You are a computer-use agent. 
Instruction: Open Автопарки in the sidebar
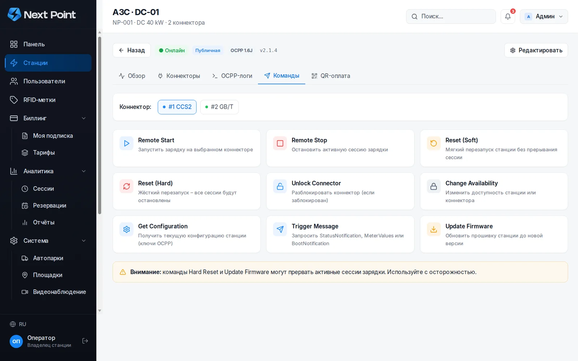[x=53, y=258]
